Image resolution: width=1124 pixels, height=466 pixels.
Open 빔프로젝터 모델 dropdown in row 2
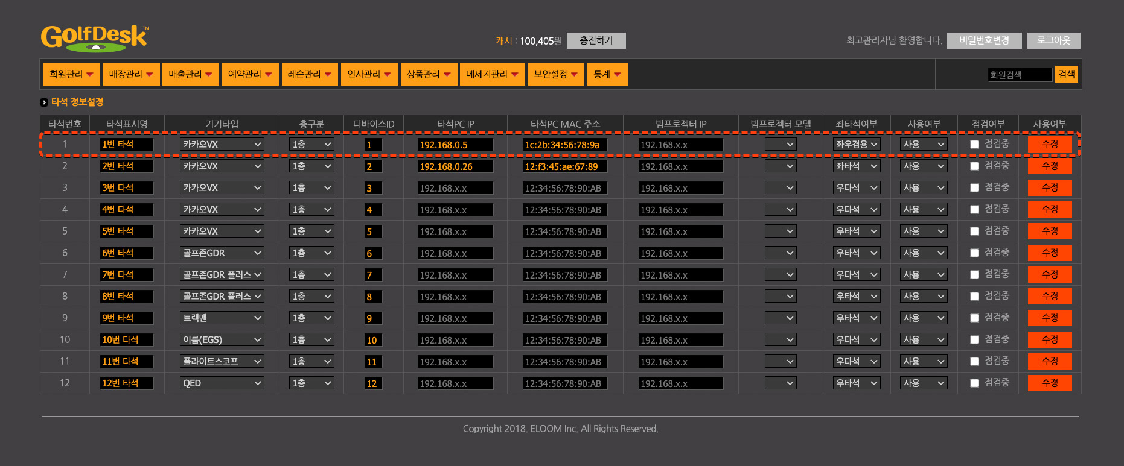pos(781,166)
